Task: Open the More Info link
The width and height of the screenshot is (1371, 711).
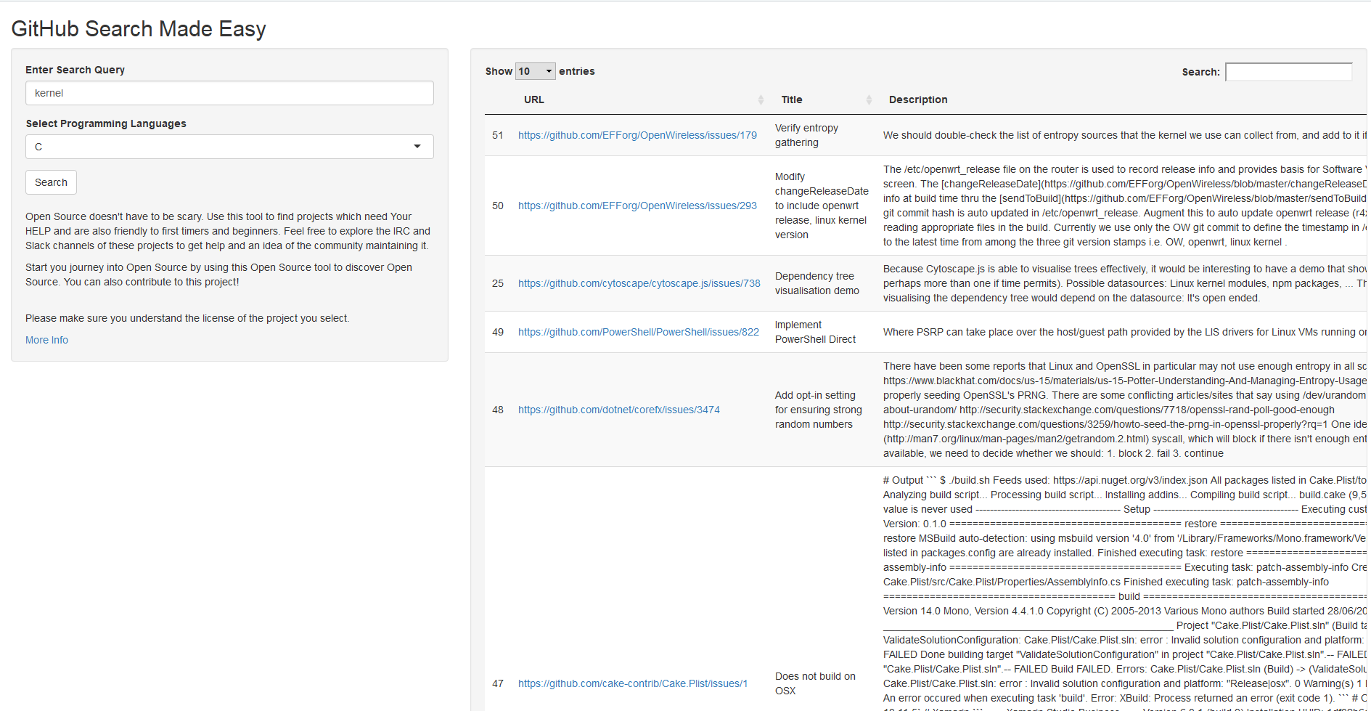Action: click(x=46, y=340)
